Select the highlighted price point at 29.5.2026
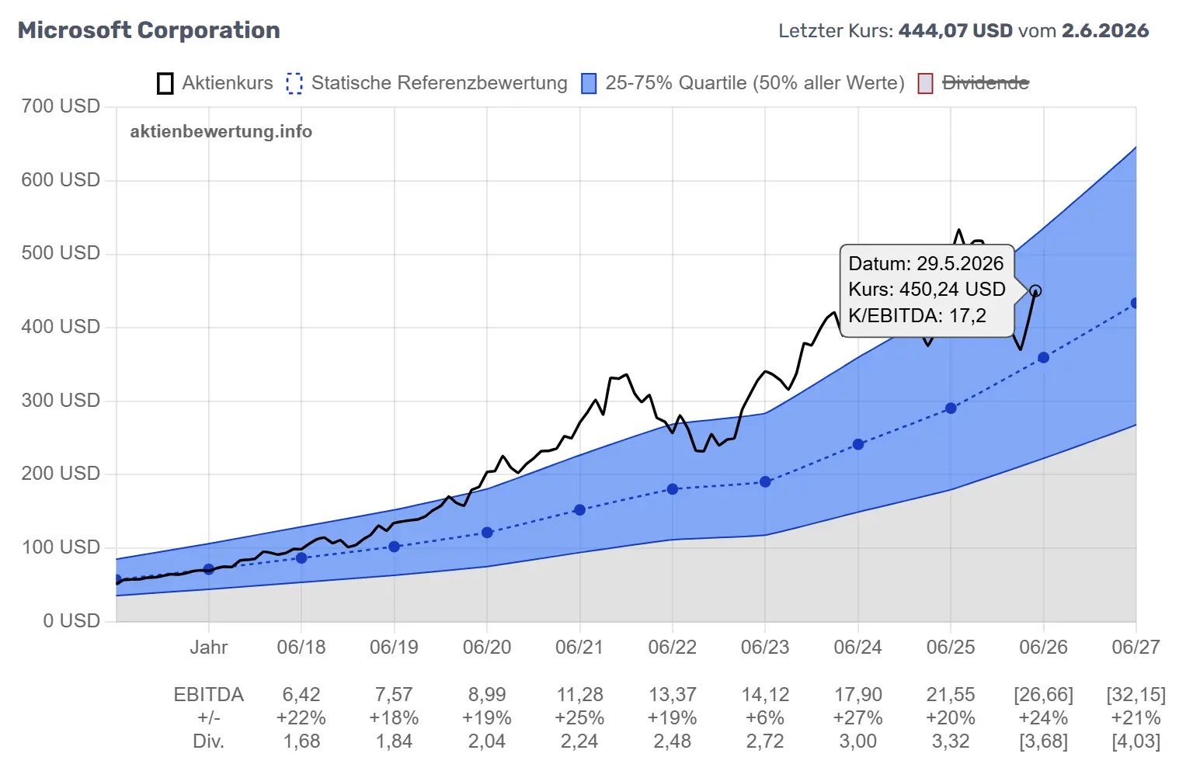The width and height of the screenshot is (1193, 771). (1035, 291)
